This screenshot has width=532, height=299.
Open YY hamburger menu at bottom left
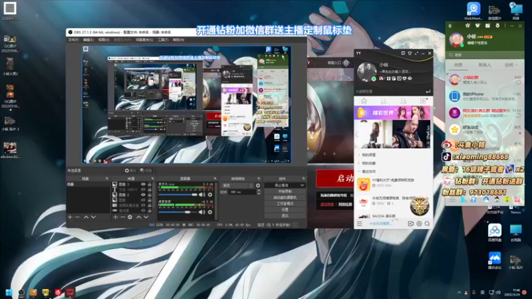tap(359, 224)
